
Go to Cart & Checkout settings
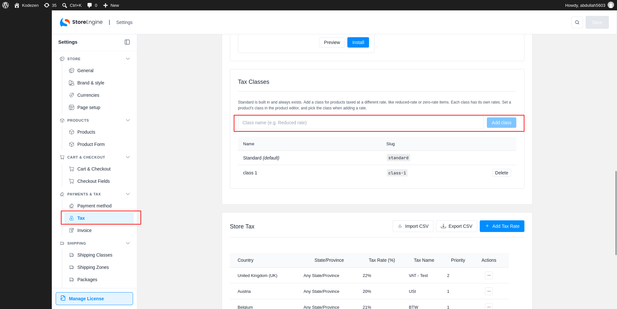click(99, 169)
